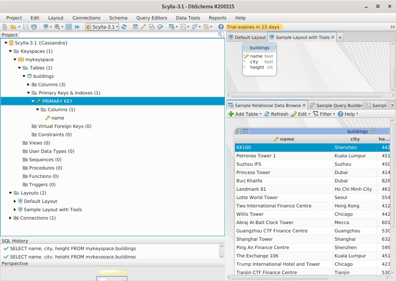Open dropdown arrow next to zoom icon
Screen dimensions: 396x281
[x=62, y=27]
